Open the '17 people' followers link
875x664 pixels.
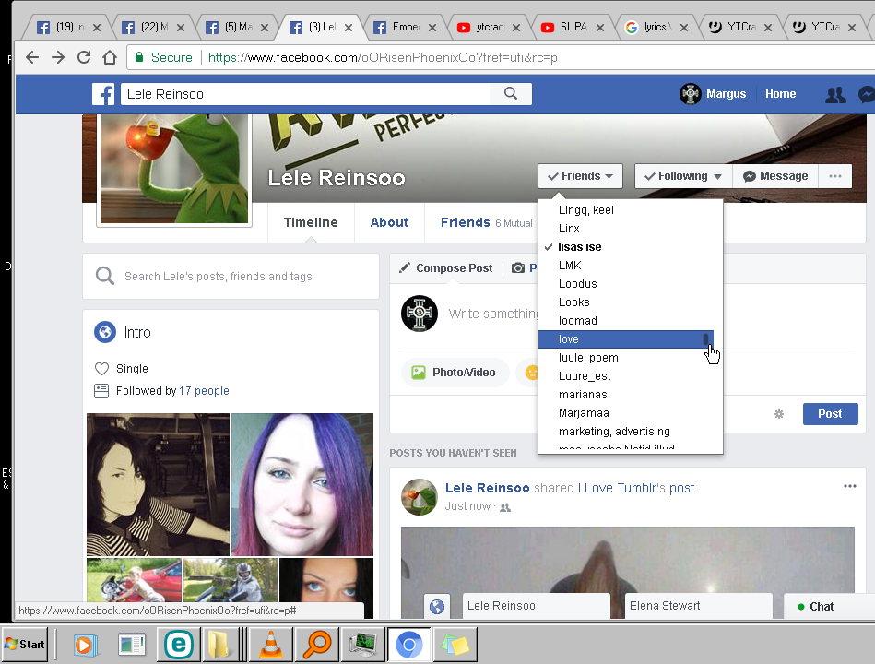pos(205,391)
